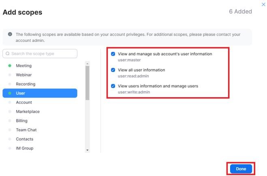Click the search magnifier icon
Image resolution: width=267 pixels, height=176 pixels.
tap(7, 54)
